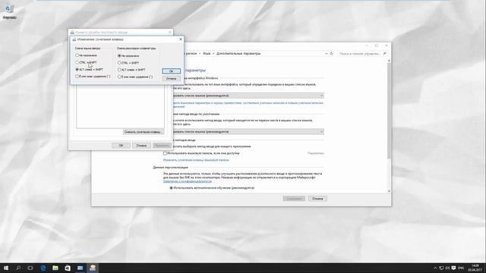This screenshot has height=273, width=486.
Task: Show hidden tray icons chevron
Action: point(435,268)
